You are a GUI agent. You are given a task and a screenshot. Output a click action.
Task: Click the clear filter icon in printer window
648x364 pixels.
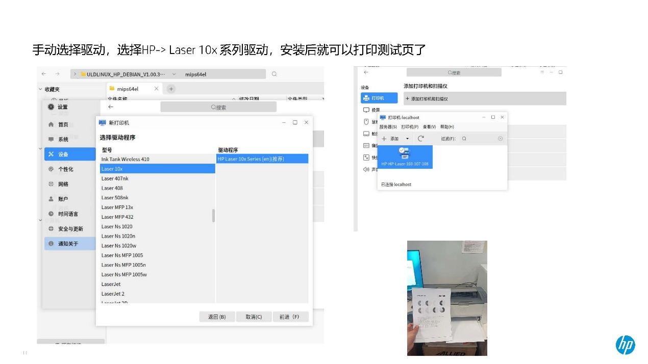coord(500,139)
